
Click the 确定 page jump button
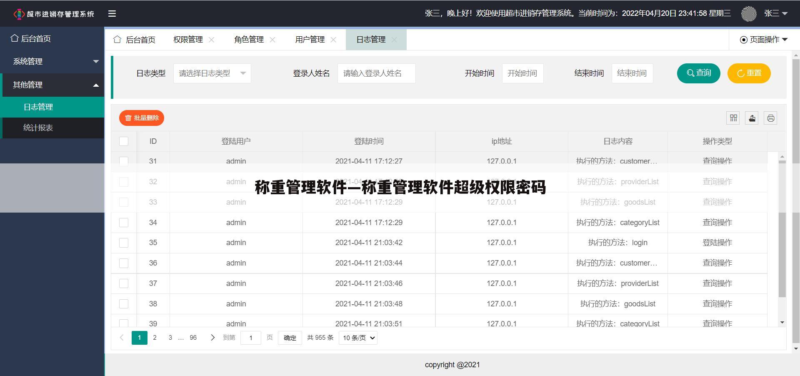290,338
